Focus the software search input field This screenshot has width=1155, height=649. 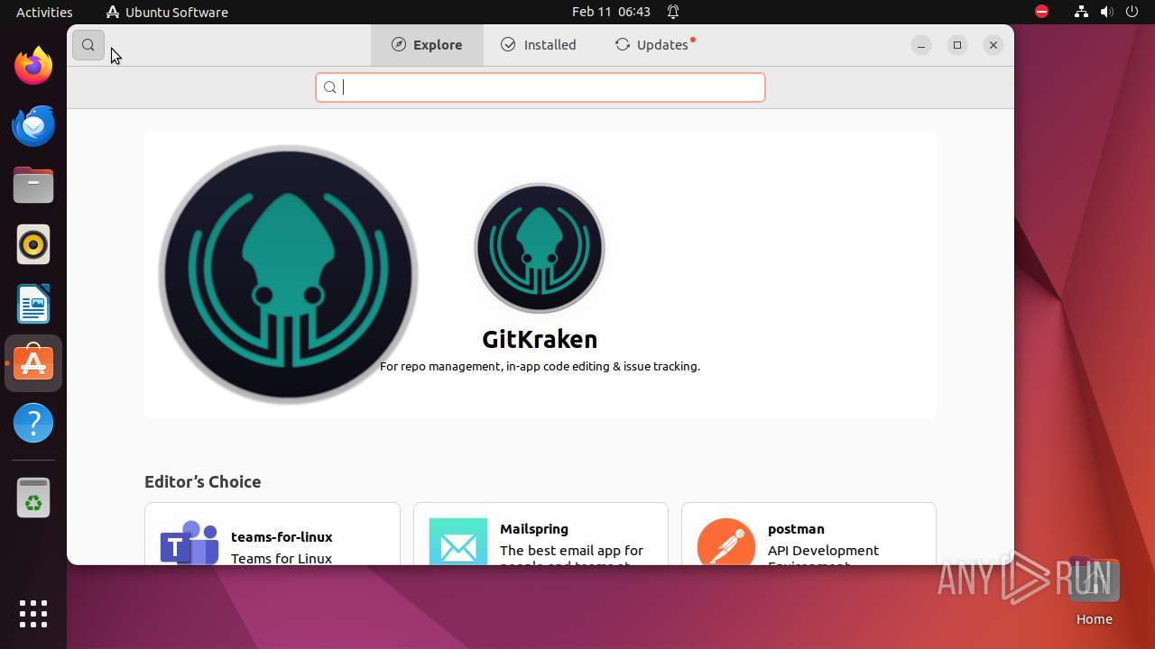[541, 87]
